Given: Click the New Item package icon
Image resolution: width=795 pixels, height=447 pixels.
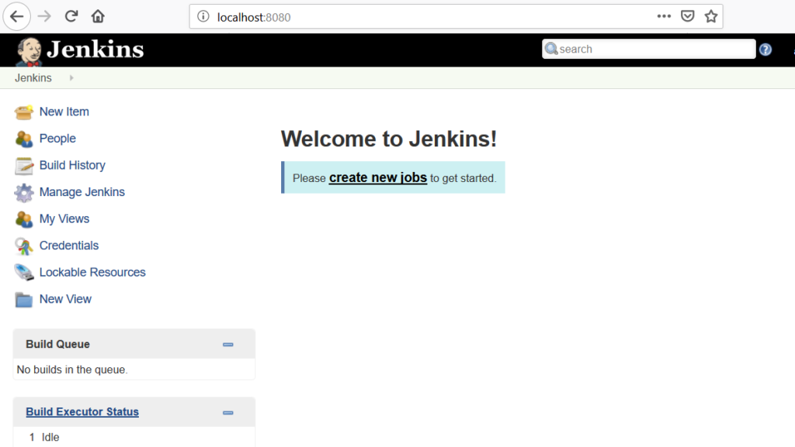Looking at the screenshot, I should coord(23,112).
